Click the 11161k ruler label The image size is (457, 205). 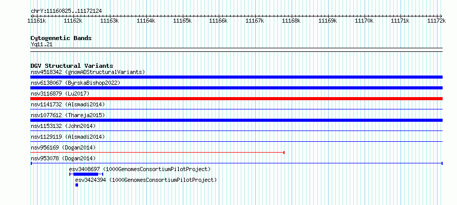pos(36,21)
